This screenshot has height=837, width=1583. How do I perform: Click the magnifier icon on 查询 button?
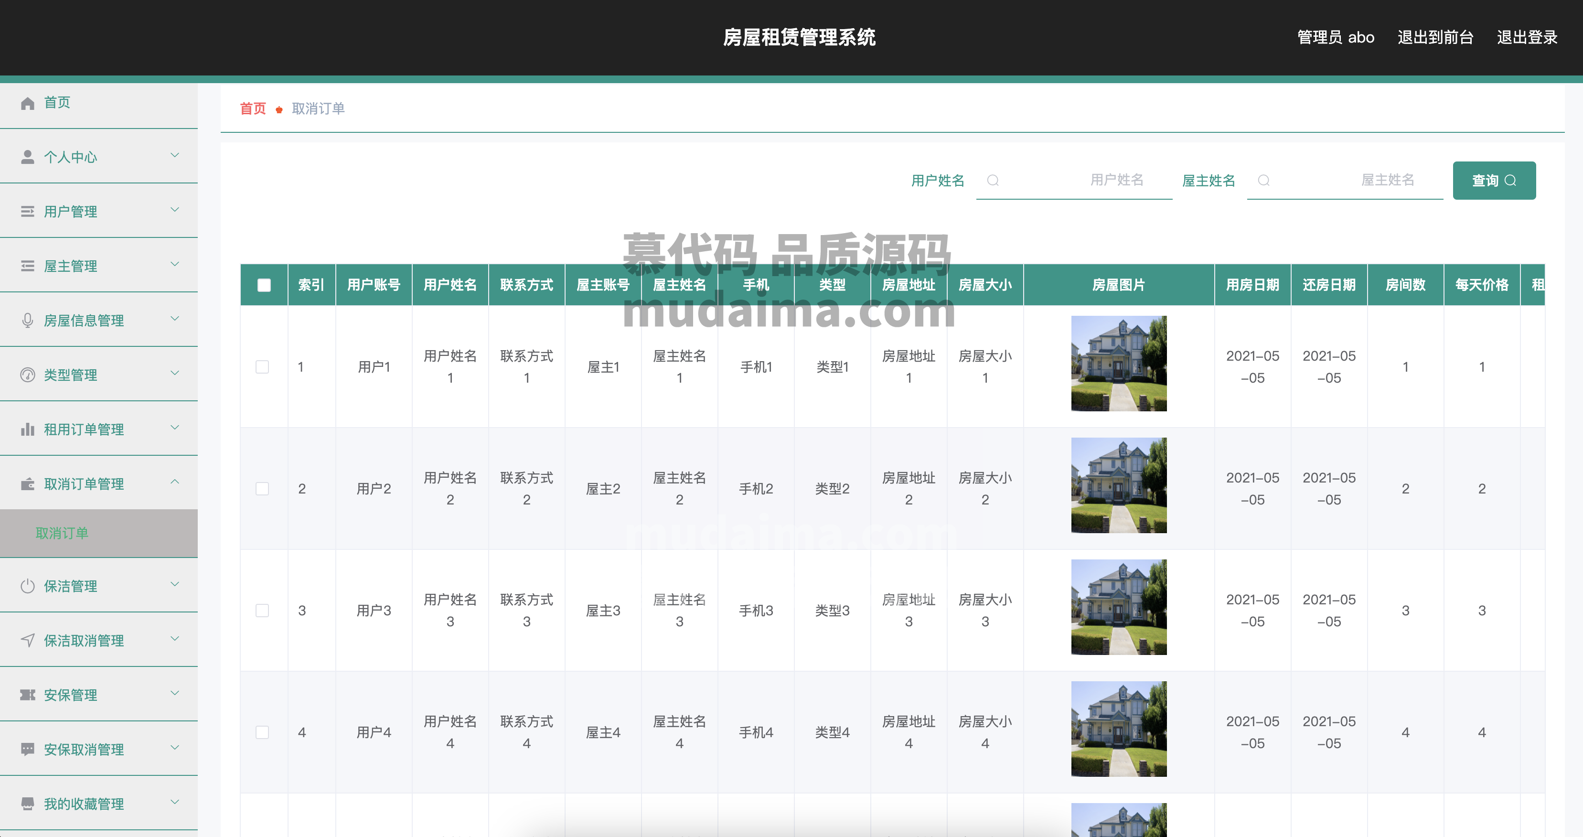pos(1510,181)
